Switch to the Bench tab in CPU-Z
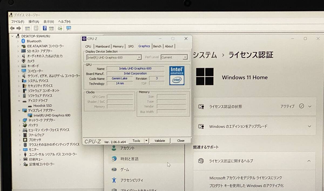This screenshot has height=191, width=324. [157, 46]
